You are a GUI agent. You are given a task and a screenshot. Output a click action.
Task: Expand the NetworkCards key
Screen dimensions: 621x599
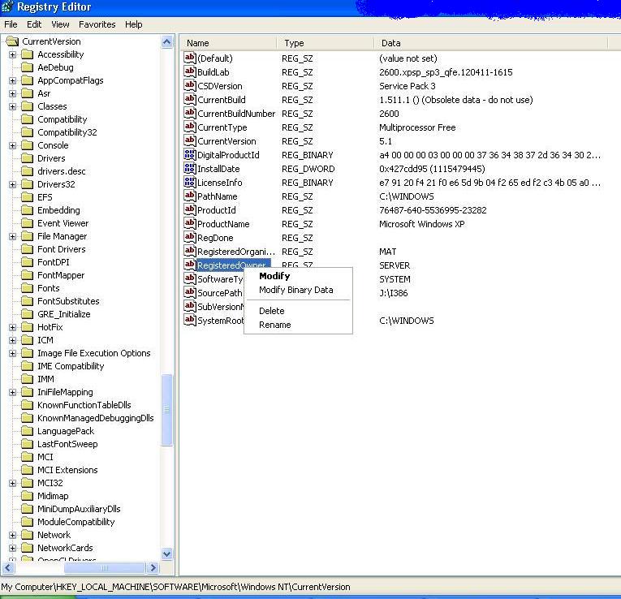tap(13, 548)
